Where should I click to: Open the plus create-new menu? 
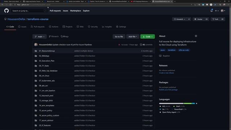pos(217,11)
